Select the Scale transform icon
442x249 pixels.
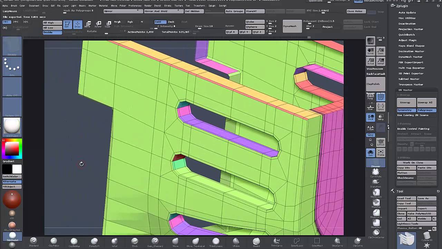[108, 24]
